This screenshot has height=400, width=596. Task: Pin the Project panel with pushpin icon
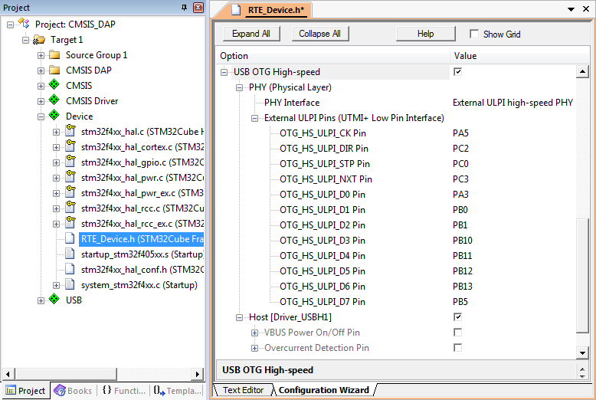pos(185,8)
